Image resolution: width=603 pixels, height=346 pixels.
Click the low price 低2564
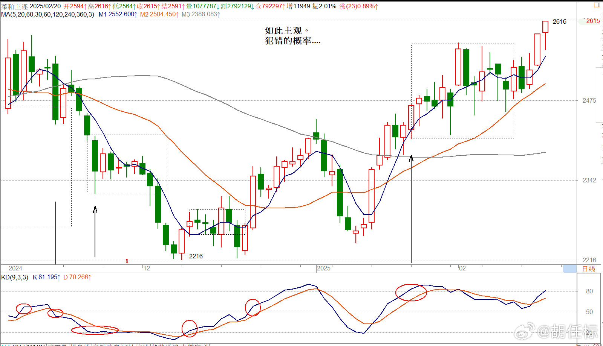click(x=124, y=6)
